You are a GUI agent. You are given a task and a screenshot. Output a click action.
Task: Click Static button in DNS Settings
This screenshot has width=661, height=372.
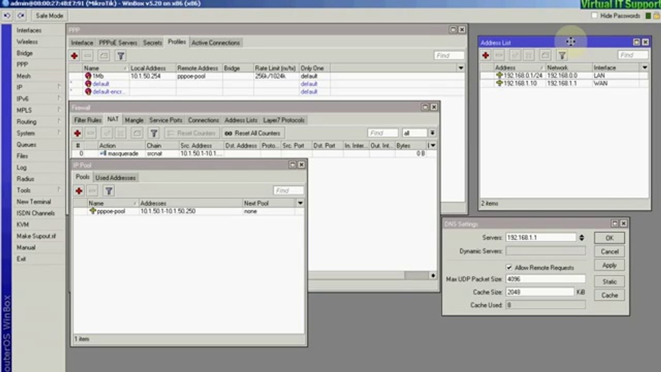pyautogui.click(x=609, y=282)
